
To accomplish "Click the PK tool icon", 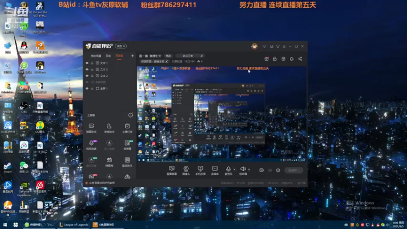I will (92, 177).
